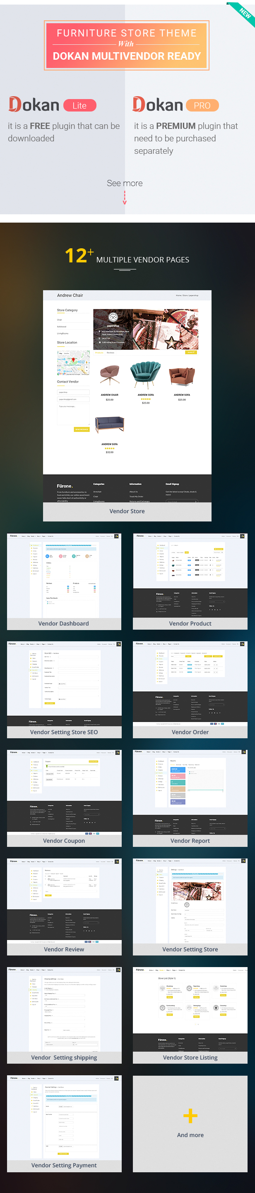Click the $25.00 price under Andrew Chair

(109, 400)
